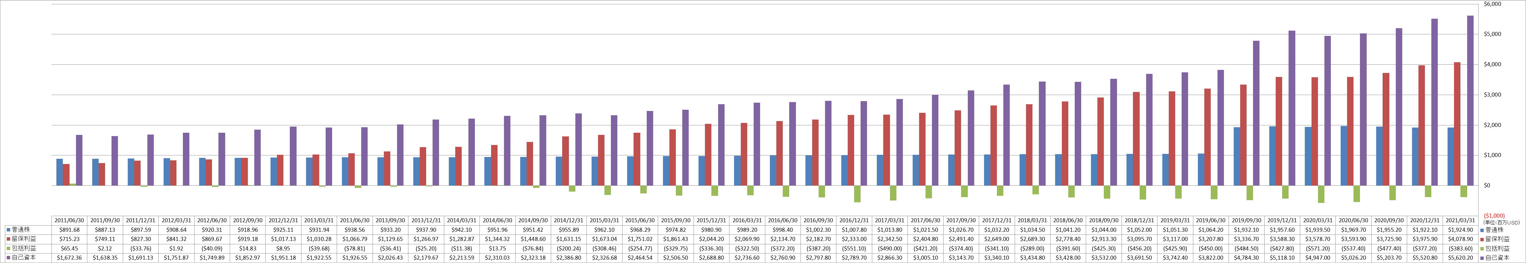Click the 2016/12/31 column header

pyautogui.click(x=854, y=220)
